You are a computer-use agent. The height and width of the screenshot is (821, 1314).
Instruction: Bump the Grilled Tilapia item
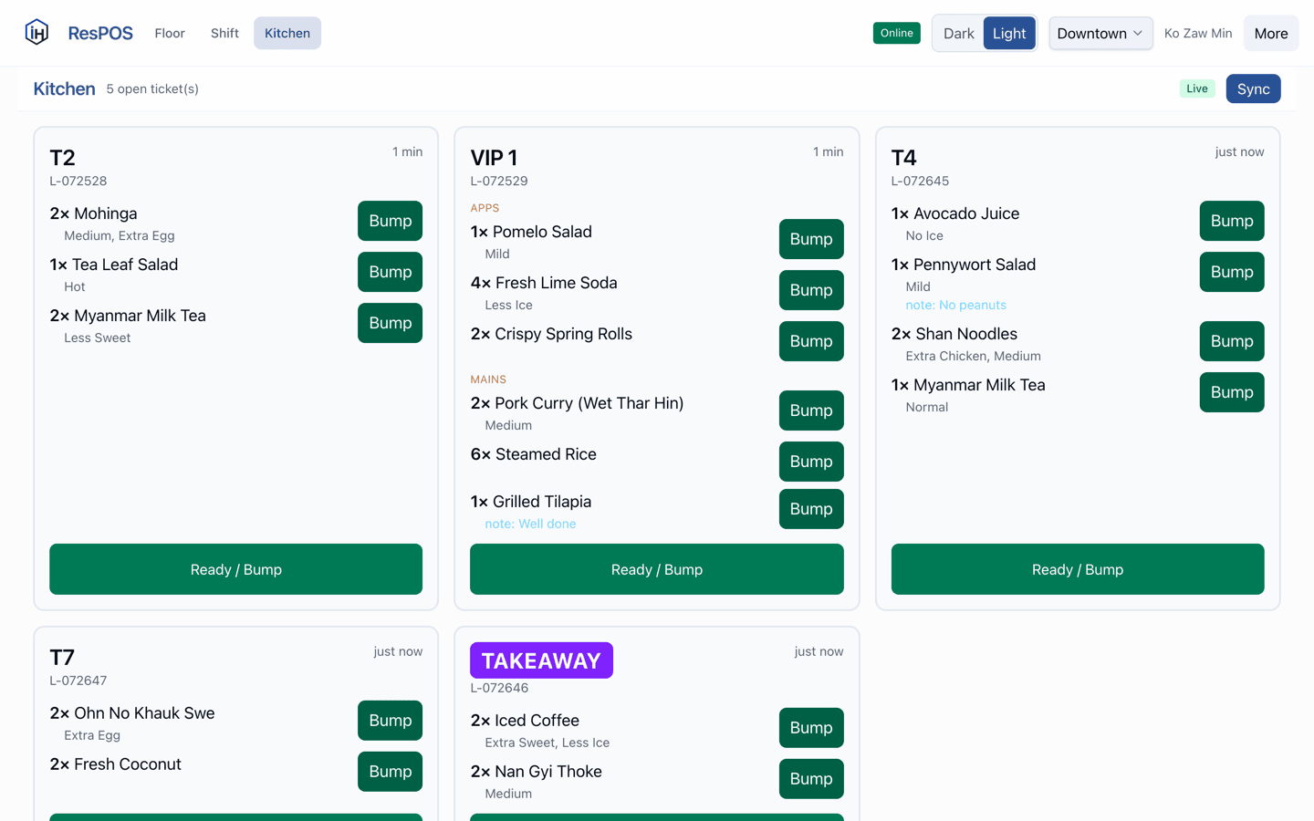[x=811, y=509]
